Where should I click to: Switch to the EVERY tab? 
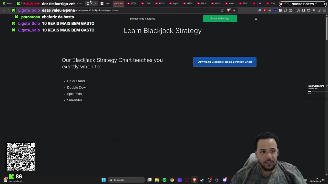click(x=160, y=3)
